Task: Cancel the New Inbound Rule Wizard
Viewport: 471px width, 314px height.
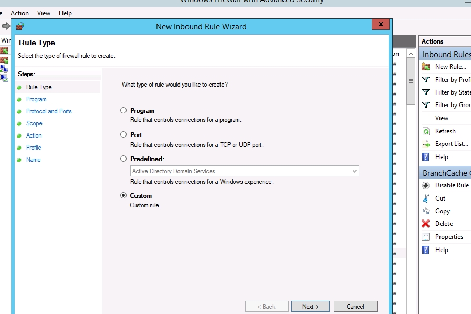Action: pos(355,307)
